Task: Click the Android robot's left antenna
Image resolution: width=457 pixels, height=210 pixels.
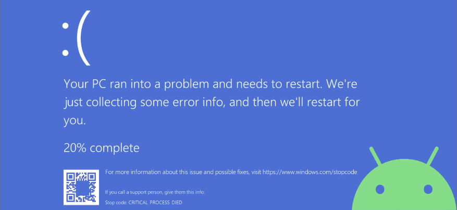Action: [375, 156]
